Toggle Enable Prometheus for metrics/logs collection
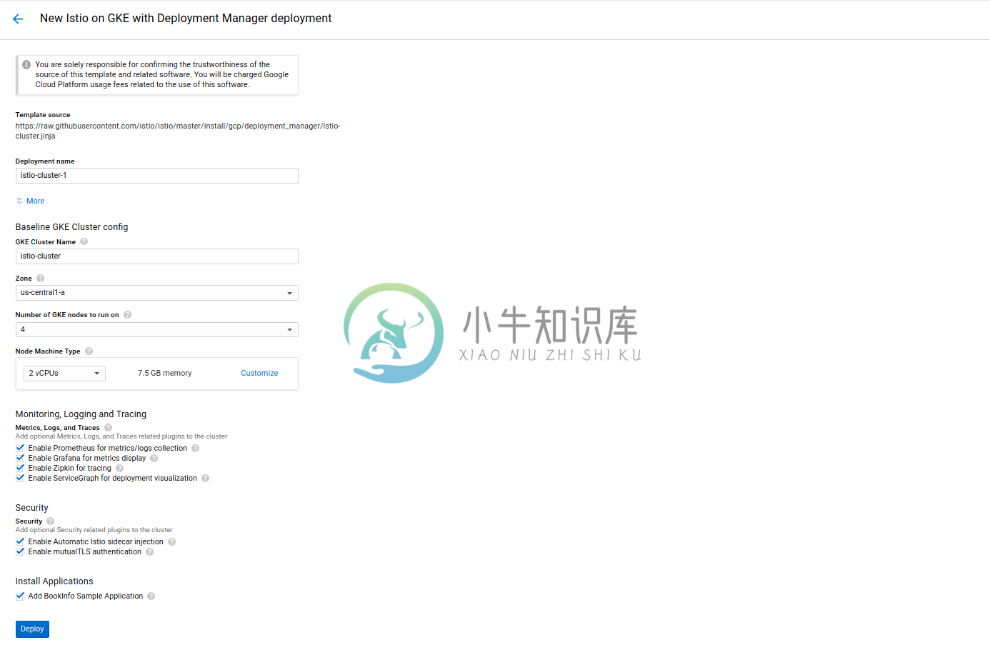Screen dimensions: 990x665 20,449
